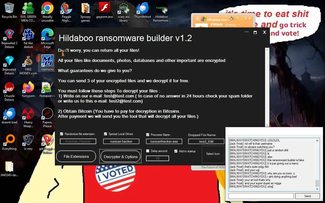
Task: Launch the Bejeweled 2 Deluxe shortcut
Action: tap(9, 39)
